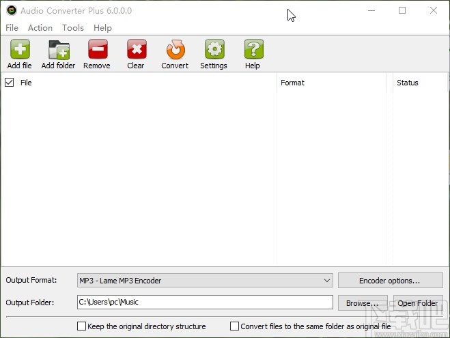Open the Action menu
Screen dimensions: 450x338
click(x=40, y=28)
